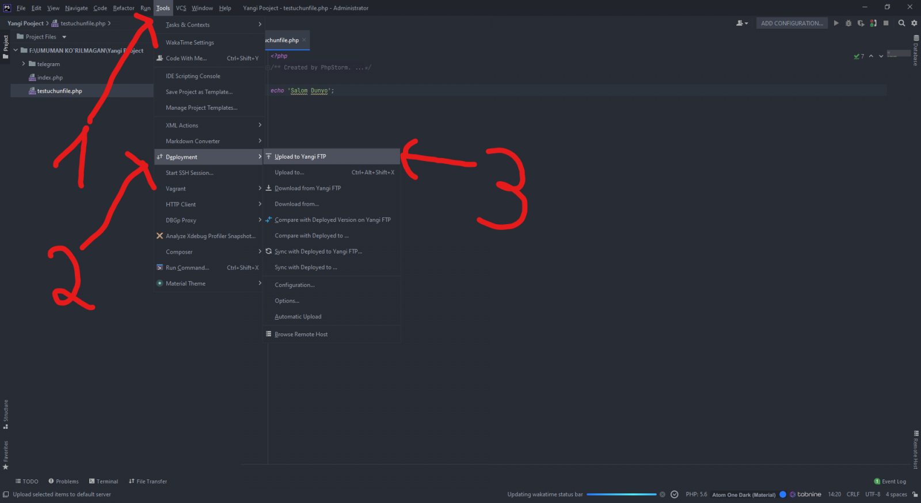This screenshot has height=503, width=921.
Task: Expand Material Theme submenu
Action: [209, 283]
